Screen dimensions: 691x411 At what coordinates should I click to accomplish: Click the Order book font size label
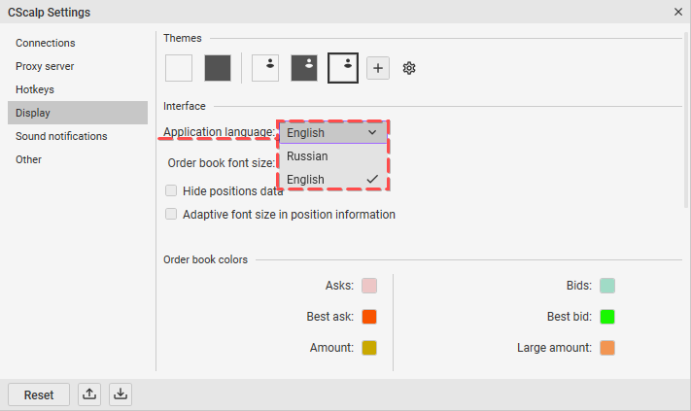pos(222,163)
